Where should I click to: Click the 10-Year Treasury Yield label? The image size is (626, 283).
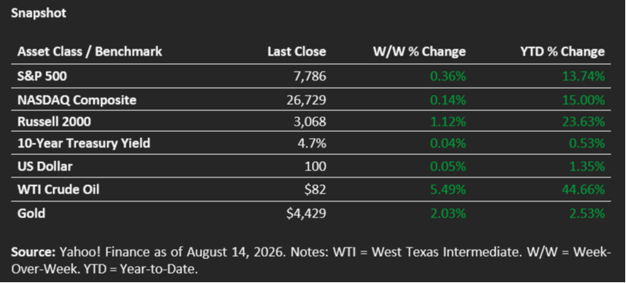pyautogui.click(x=84, y=143)
